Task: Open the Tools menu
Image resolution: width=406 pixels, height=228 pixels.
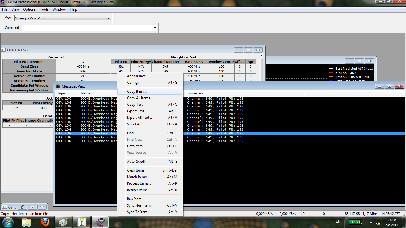Action: (x=44, y=9)
